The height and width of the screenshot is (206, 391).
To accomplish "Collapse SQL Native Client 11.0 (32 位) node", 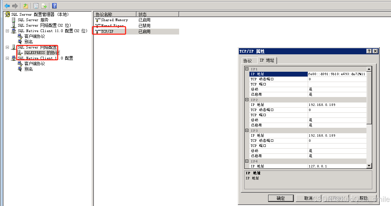I will [7, 31].
